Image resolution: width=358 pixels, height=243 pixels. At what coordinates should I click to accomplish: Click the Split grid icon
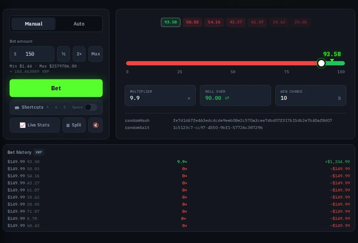(x=68, y=125)
